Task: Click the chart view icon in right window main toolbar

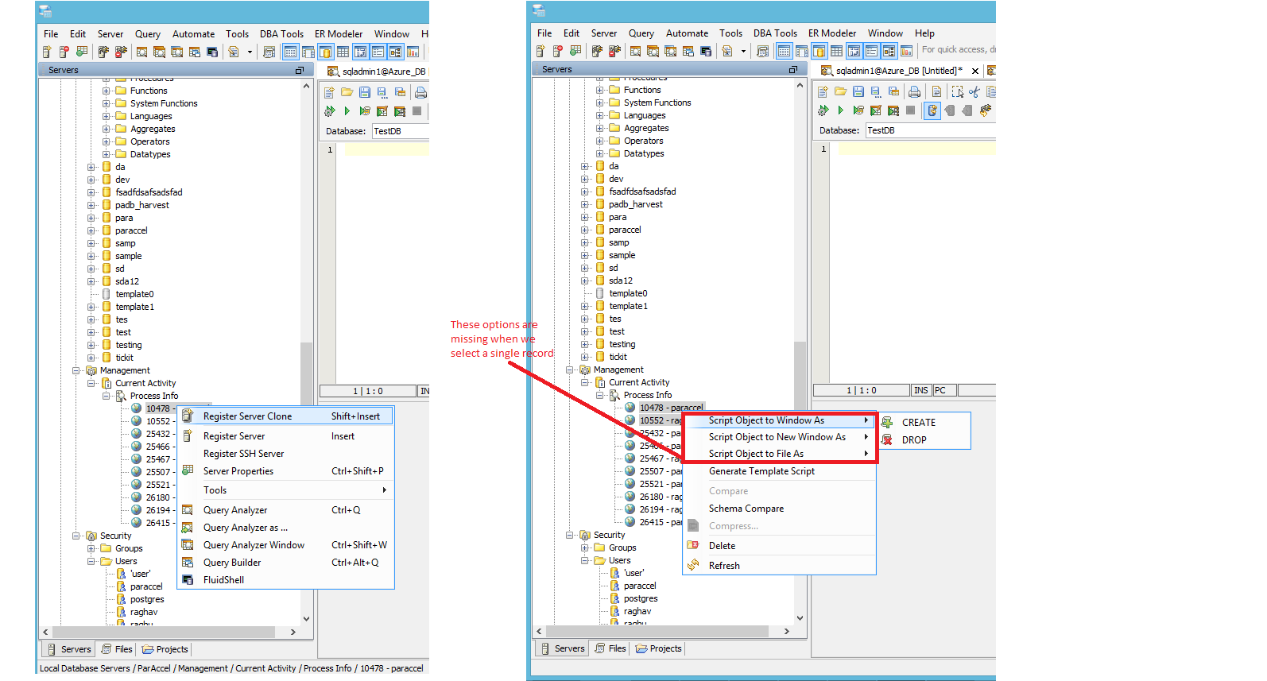Action: pyautogui.click(x=906, y=51)
